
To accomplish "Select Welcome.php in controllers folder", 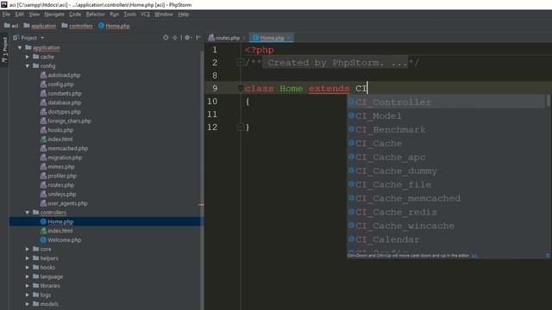I will tap(60, 239).
